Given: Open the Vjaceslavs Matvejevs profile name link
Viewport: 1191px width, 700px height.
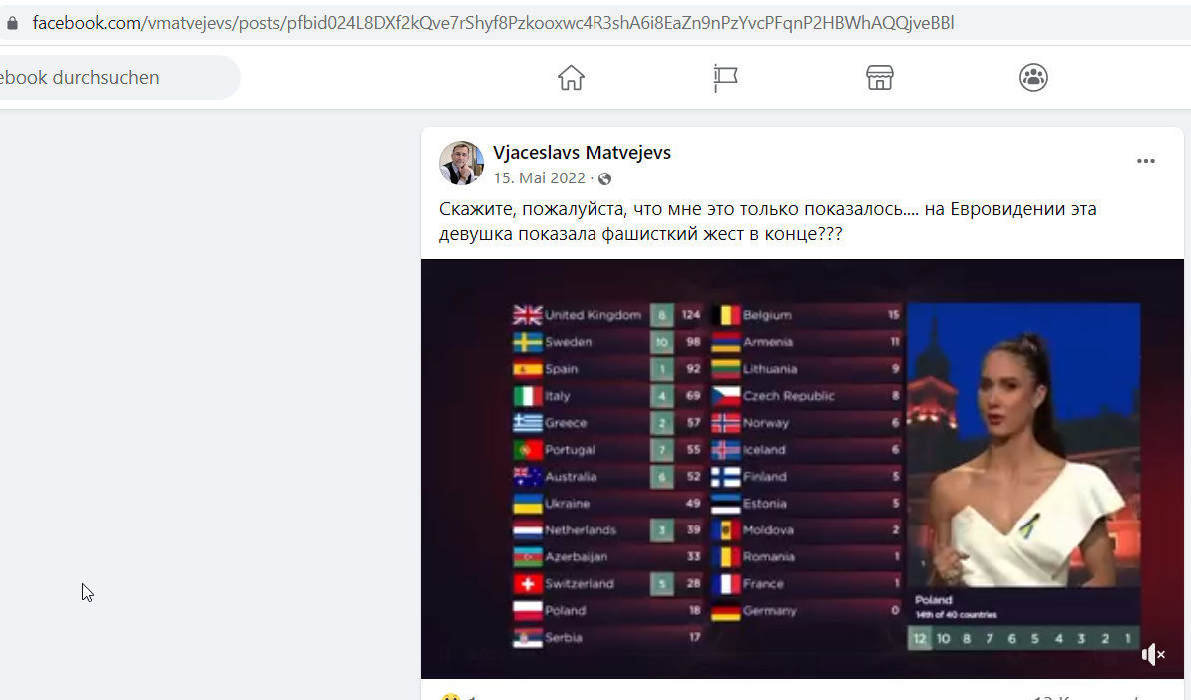Looking at the screenshot, I should 582,152.
